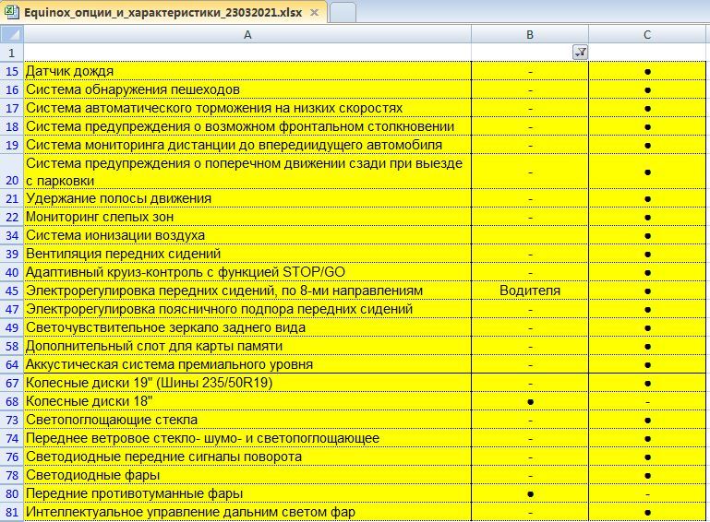
Task: Select row 81 header
Action: [11, 512]
